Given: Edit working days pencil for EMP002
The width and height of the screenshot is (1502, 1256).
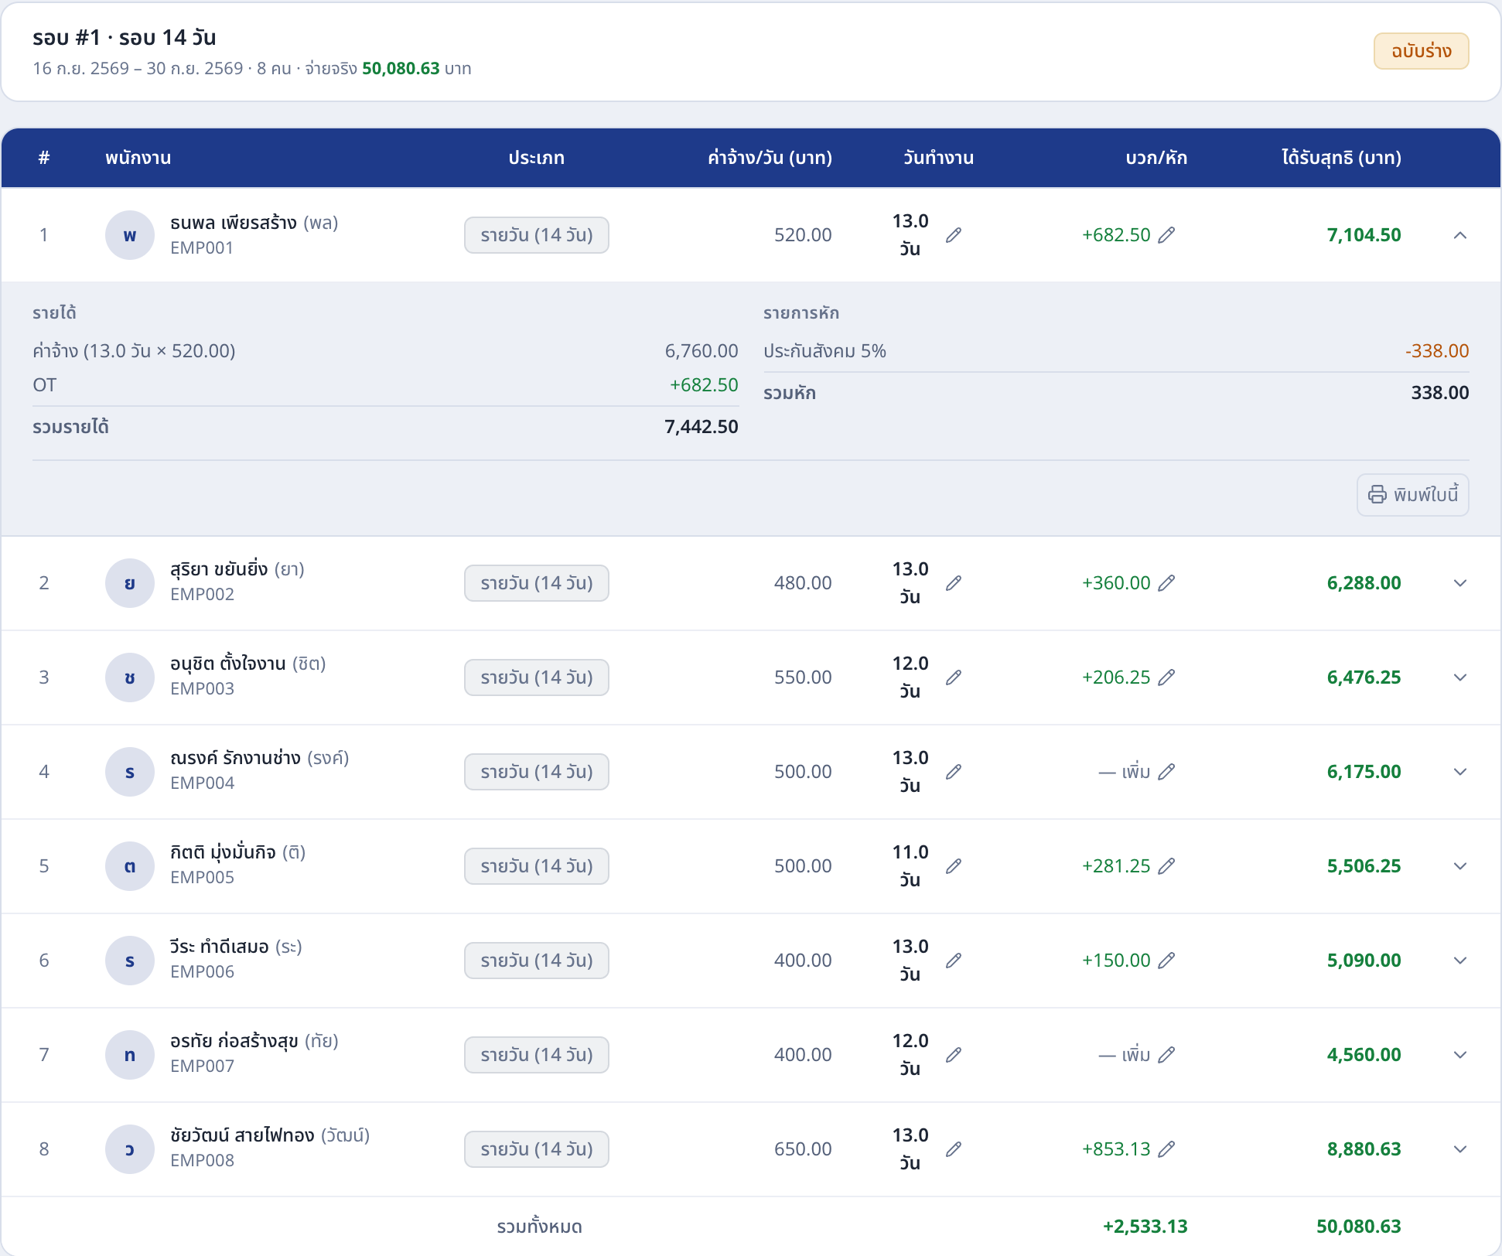Looking at the screenshot, I should pyautogui.click(x=954, y=583).
